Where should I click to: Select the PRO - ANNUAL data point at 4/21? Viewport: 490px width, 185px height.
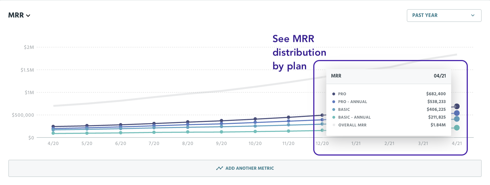pos(457,113)
